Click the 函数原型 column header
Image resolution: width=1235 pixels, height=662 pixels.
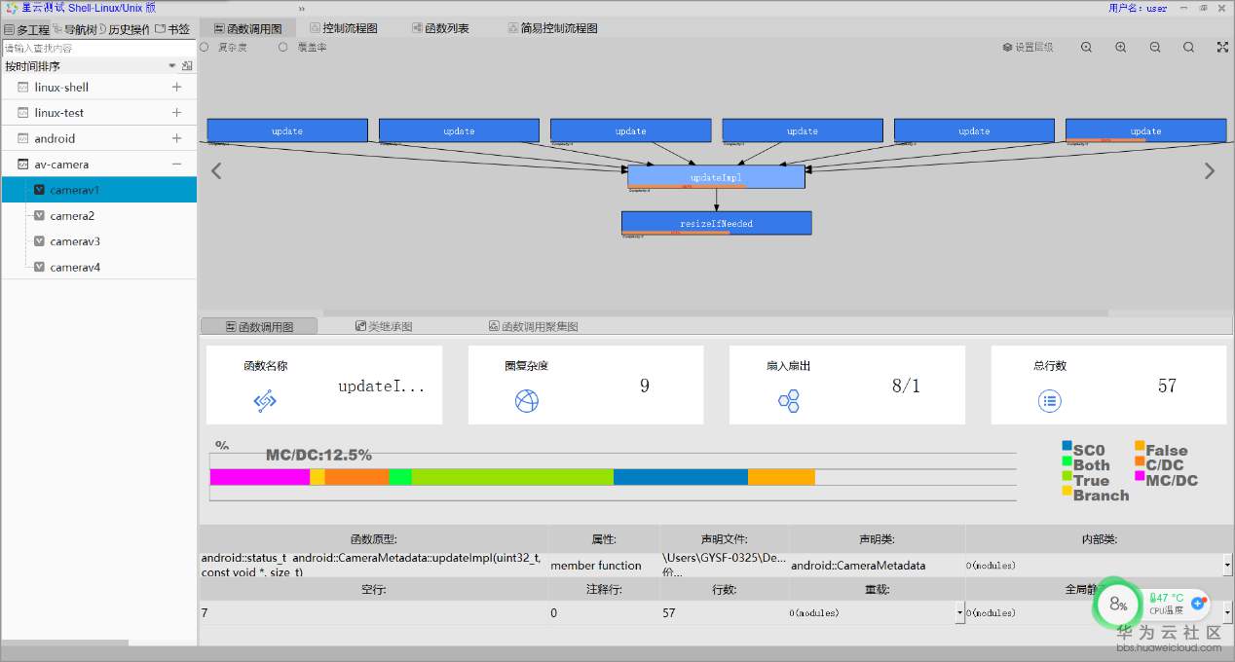374,539
